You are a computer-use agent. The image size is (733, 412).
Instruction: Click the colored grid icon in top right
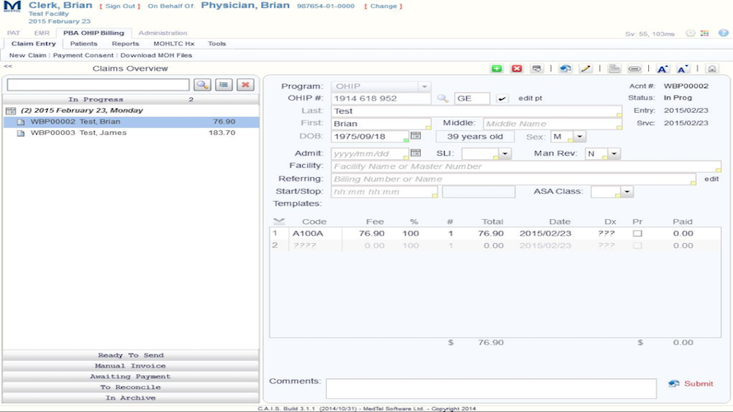704,33
